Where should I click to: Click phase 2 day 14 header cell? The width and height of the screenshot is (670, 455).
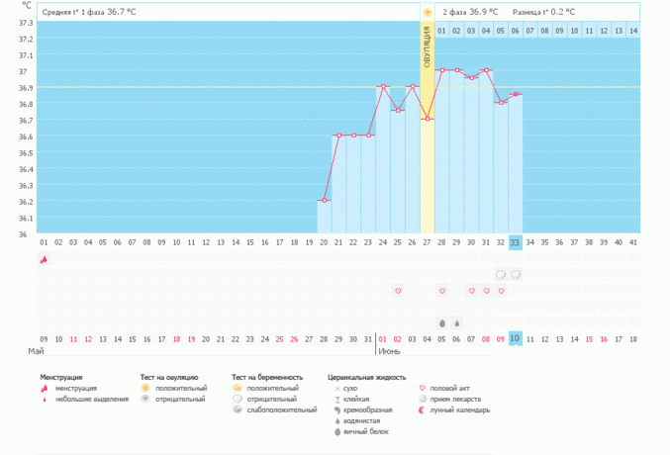point(633,31)
